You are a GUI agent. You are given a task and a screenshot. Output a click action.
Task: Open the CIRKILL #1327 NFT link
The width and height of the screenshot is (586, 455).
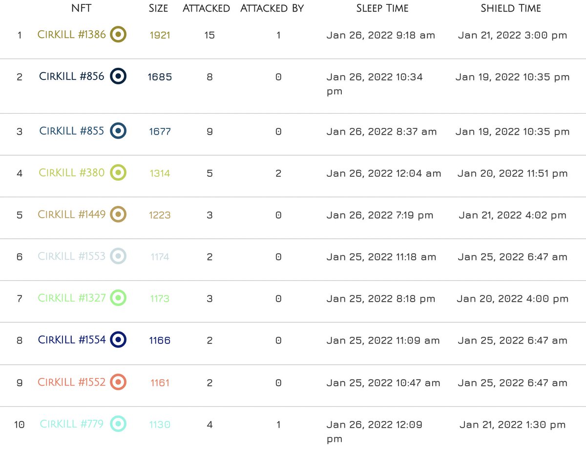click(72, 298)
